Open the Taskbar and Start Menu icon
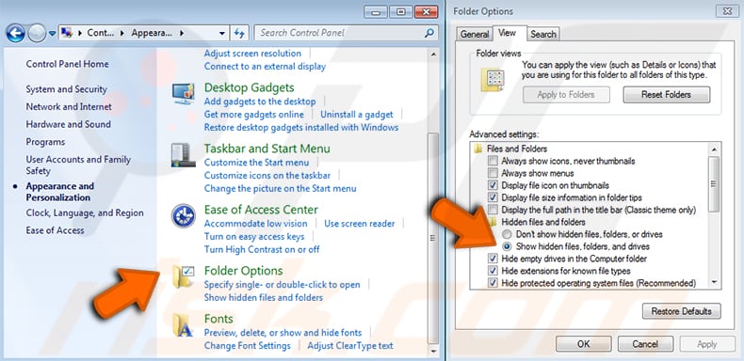Viewport: 744px width, 361px height. tap(183, 155)
